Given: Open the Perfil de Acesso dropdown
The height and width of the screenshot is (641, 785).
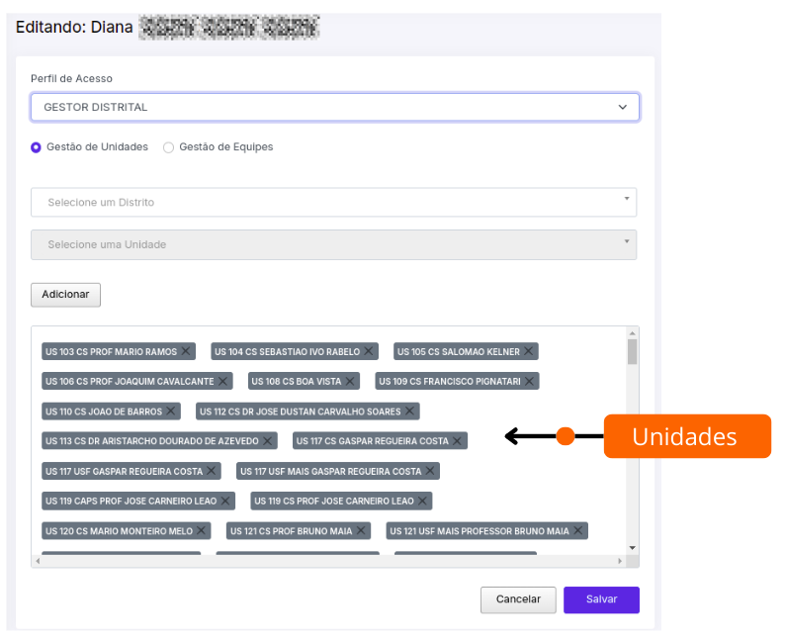Looking at the screenshot, I should (335, 107).
